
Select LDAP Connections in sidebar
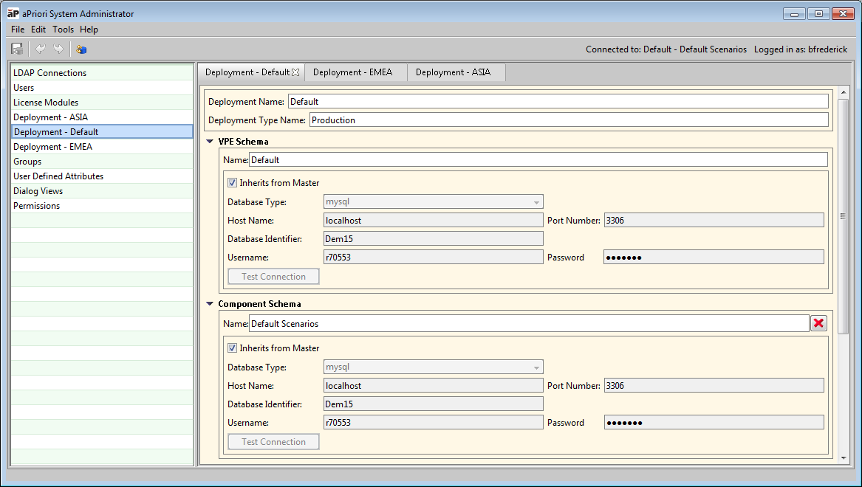click(x=102, y=72)
